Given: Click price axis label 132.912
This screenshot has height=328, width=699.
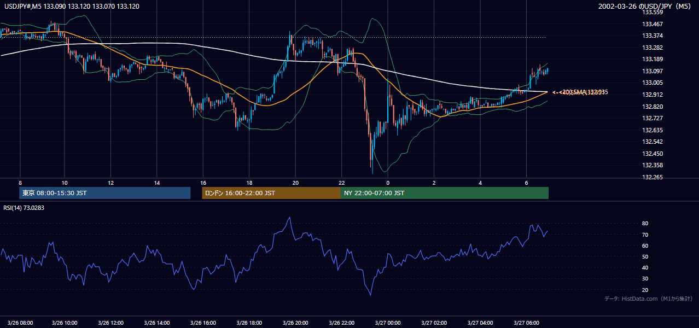Looking at the screenshot, I should (x=652, y=95).
